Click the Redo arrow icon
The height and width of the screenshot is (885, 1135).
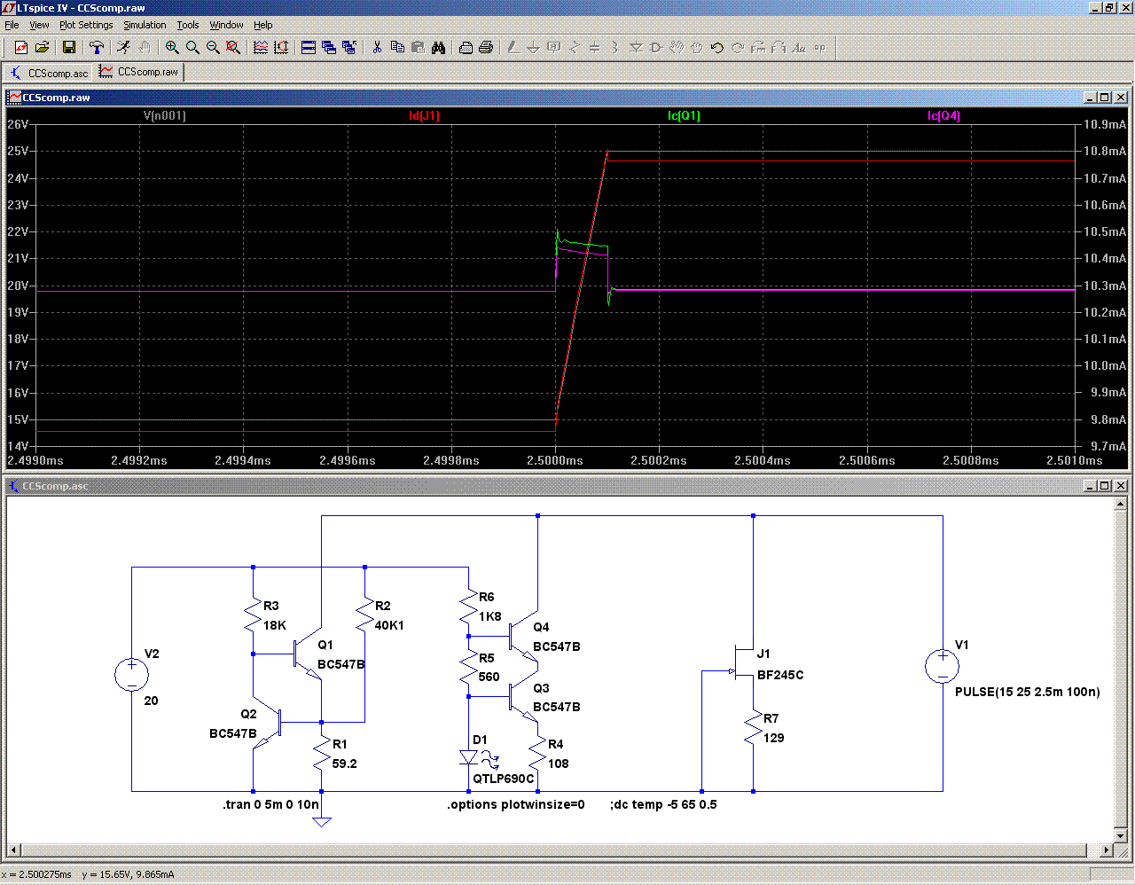738,47
